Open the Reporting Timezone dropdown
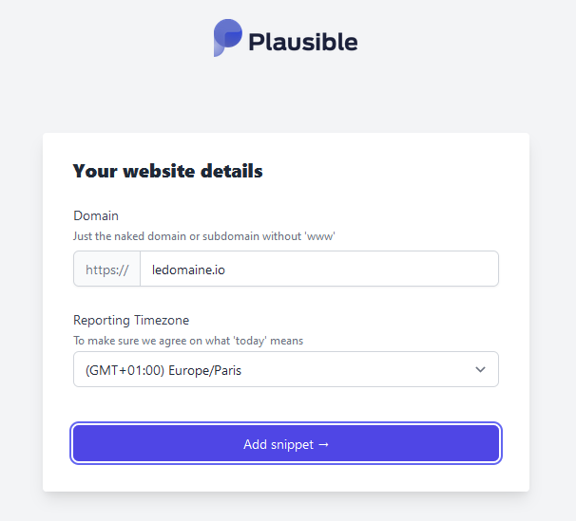576x521 pixels. [285, 369]
